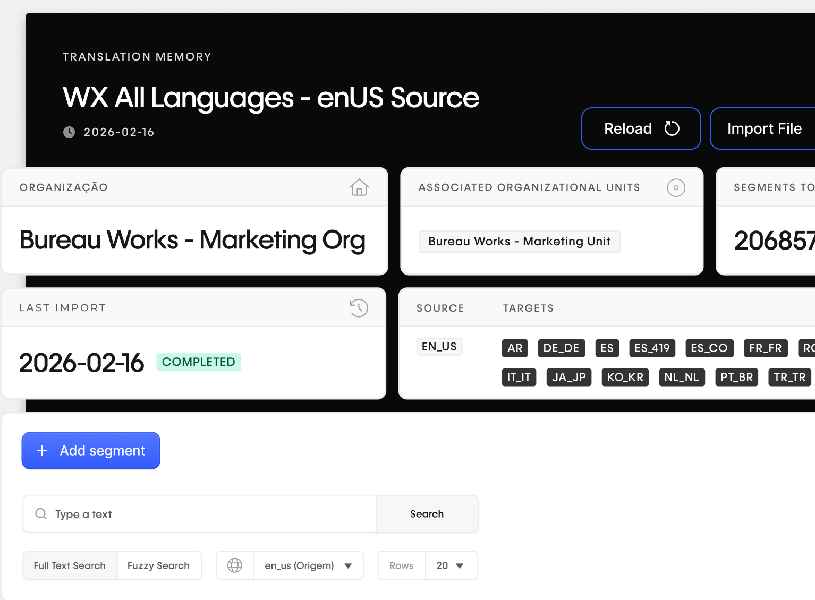Click the Bureau Works - Marketing Org name
This screenshot has height=600, width=815.
[192, 240]
